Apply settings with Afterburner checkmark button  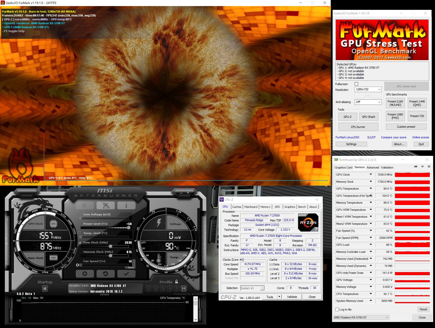(x=126, y=274)
